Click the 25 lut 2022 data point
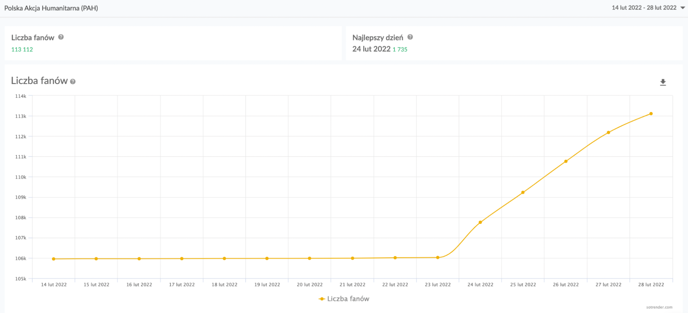The width and height of the screenshot is (688, 313). click(x=523, y=193)
